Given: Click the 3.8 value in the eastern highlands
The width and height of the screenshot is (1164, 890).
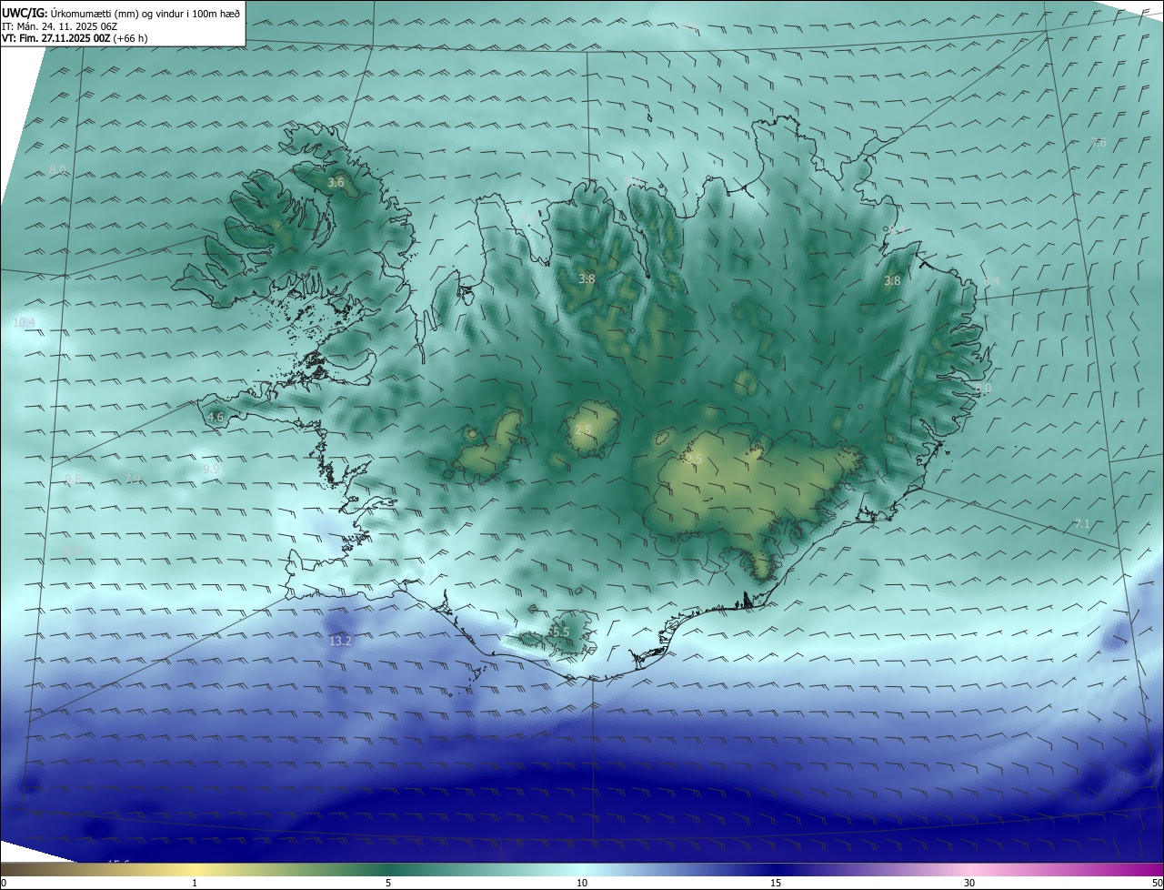Looking at the screenshot, I should [892, 281].
